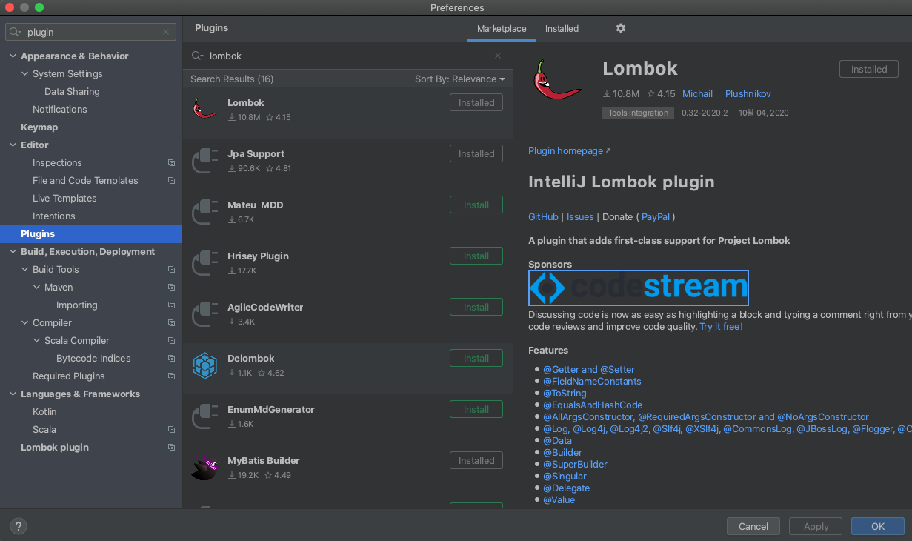The width and height of the screenshot is (912, 541).
Task: Focus the settings search input field
Action: (91, 33)
